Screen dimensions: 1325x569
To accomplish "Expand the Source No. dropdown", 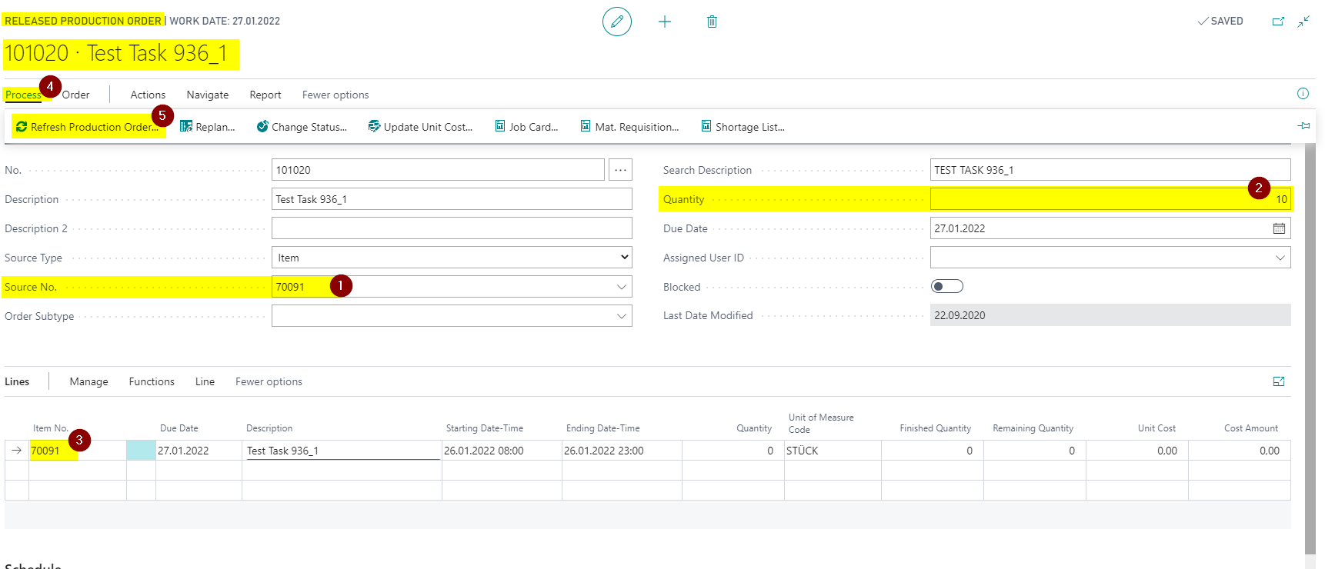I will pyautogui.click(x=621, y=287).
